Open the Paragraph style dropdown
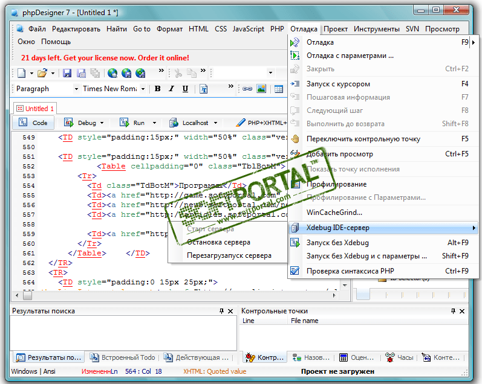 point(76,89)
